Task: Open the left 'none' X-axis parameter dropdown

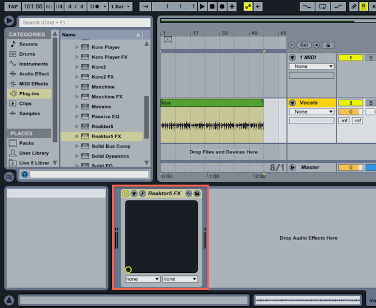Action: coord(143,279)
